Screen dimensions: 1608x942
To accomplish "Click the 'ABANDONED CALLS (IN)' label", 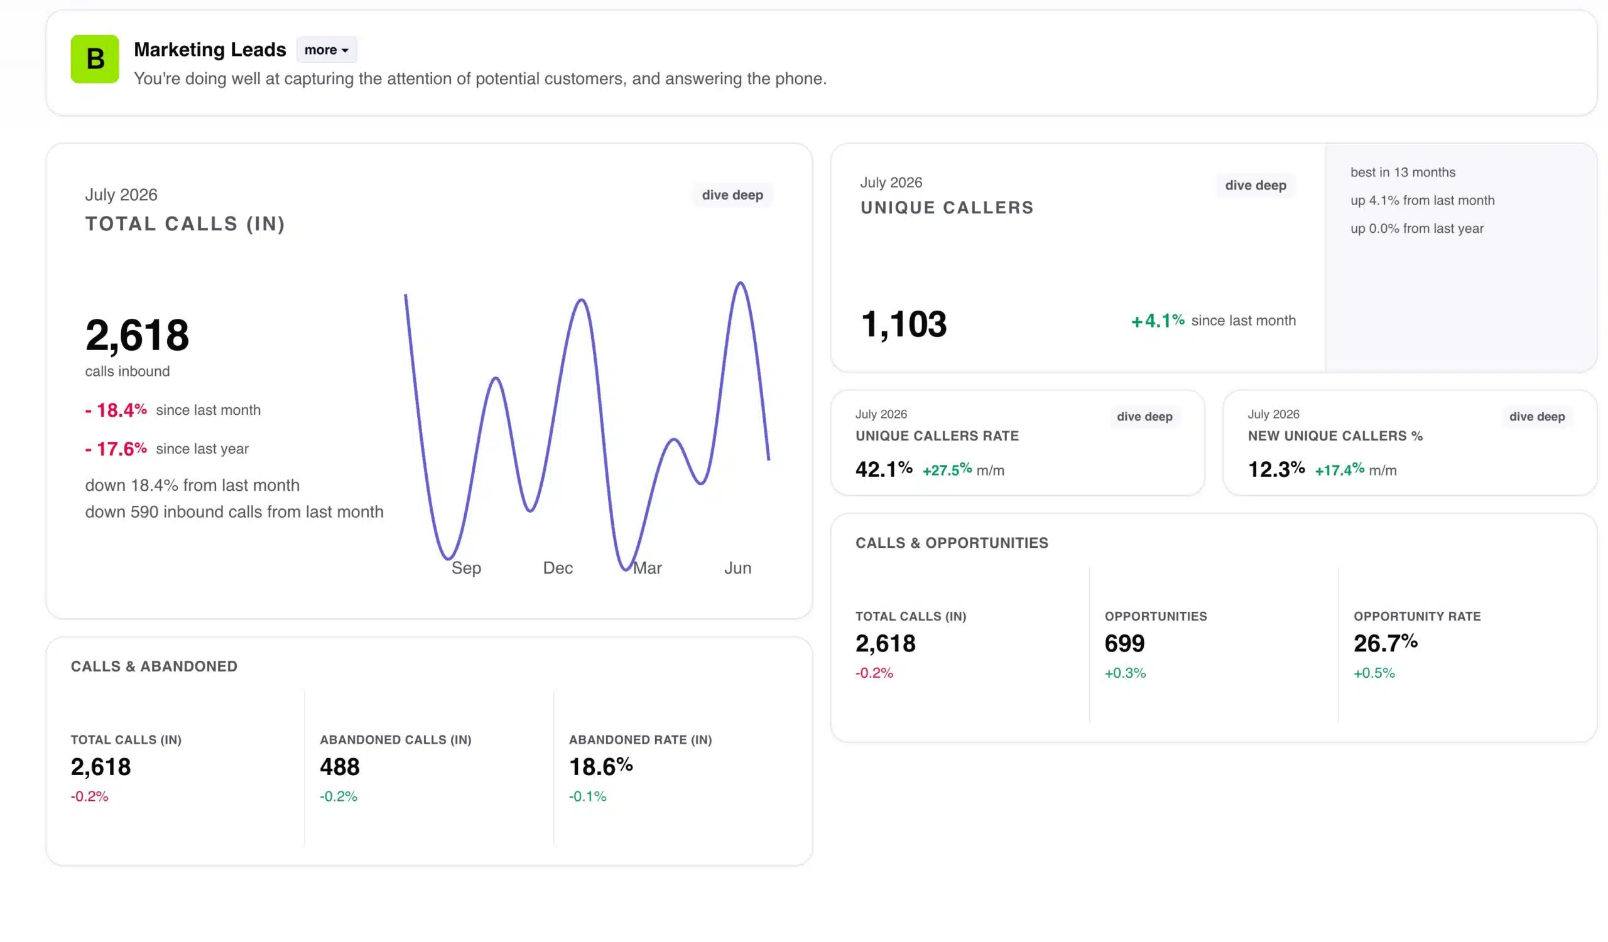I will point(395,740).
